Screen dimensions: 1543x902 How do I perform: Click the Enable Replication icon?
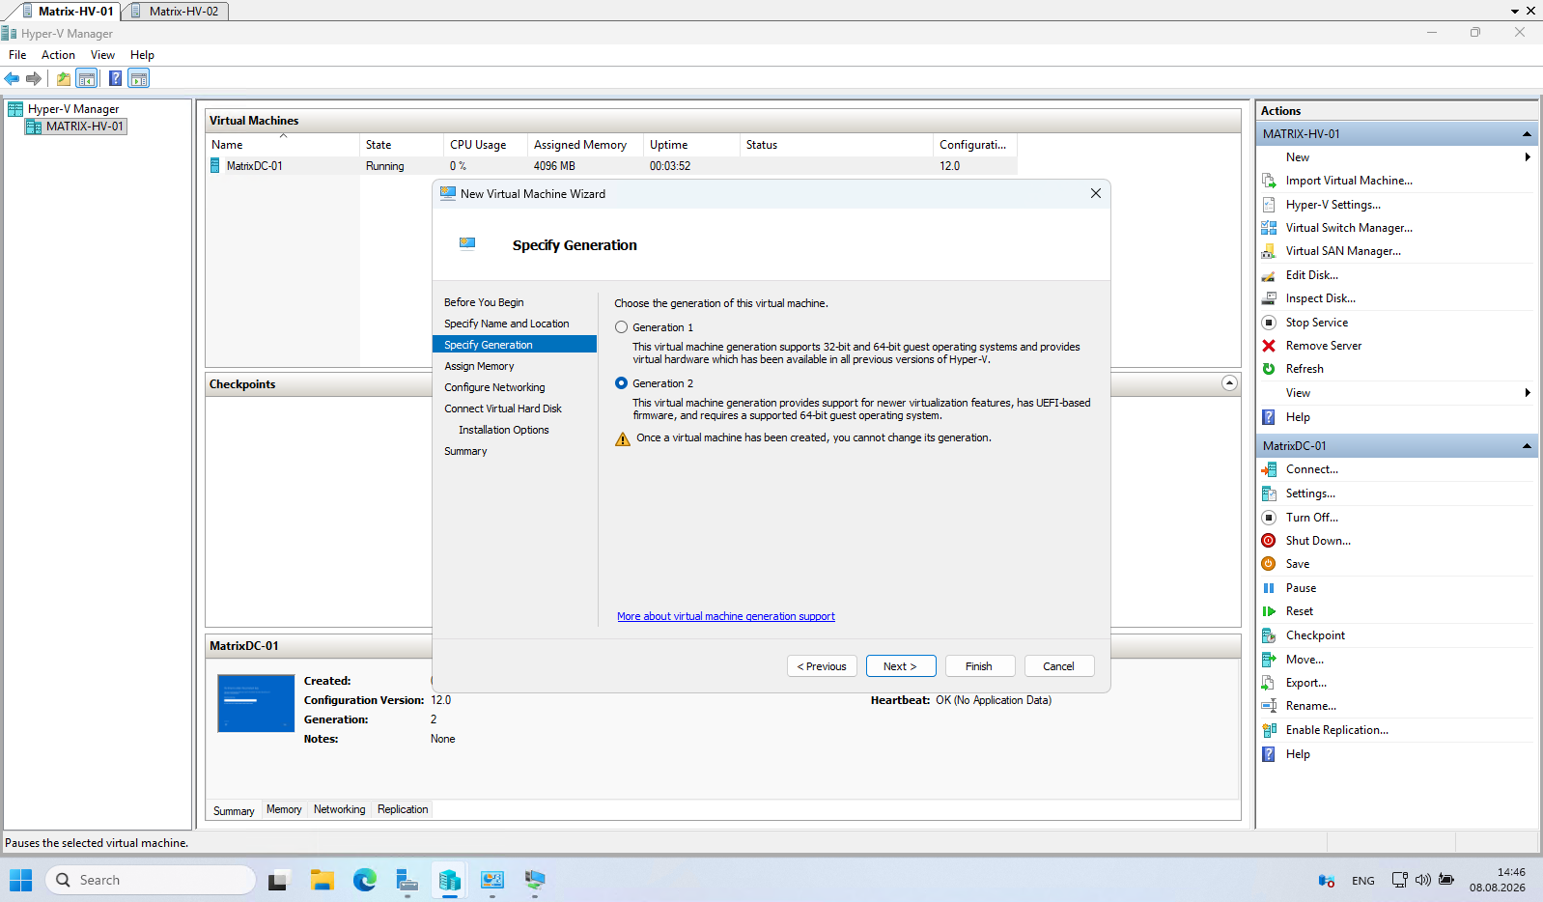pos(1269,730)
